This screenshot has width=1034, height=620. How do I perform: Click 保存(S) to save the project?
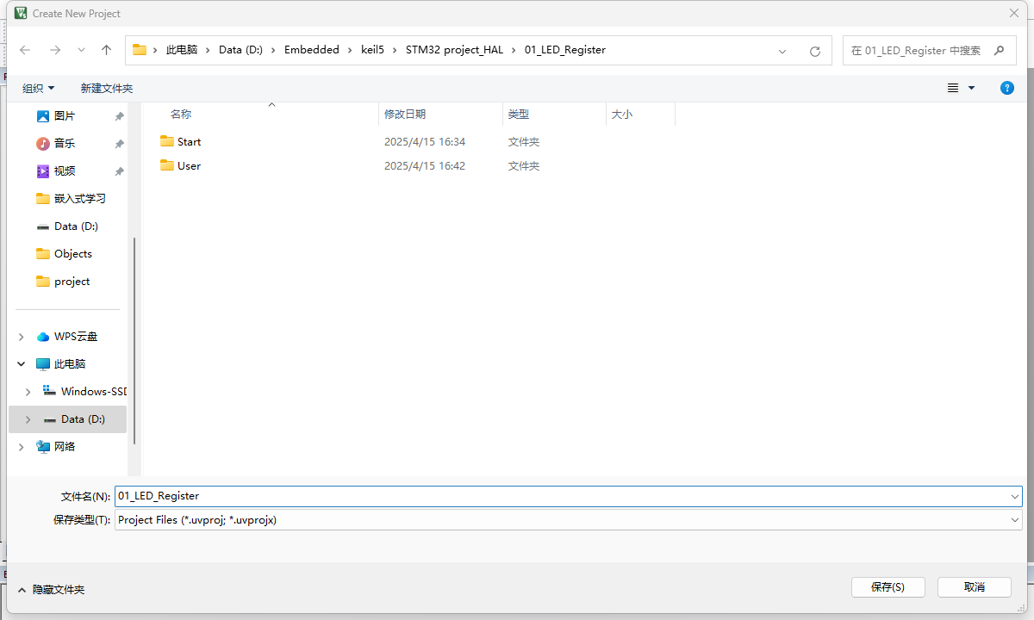point(888,586)
